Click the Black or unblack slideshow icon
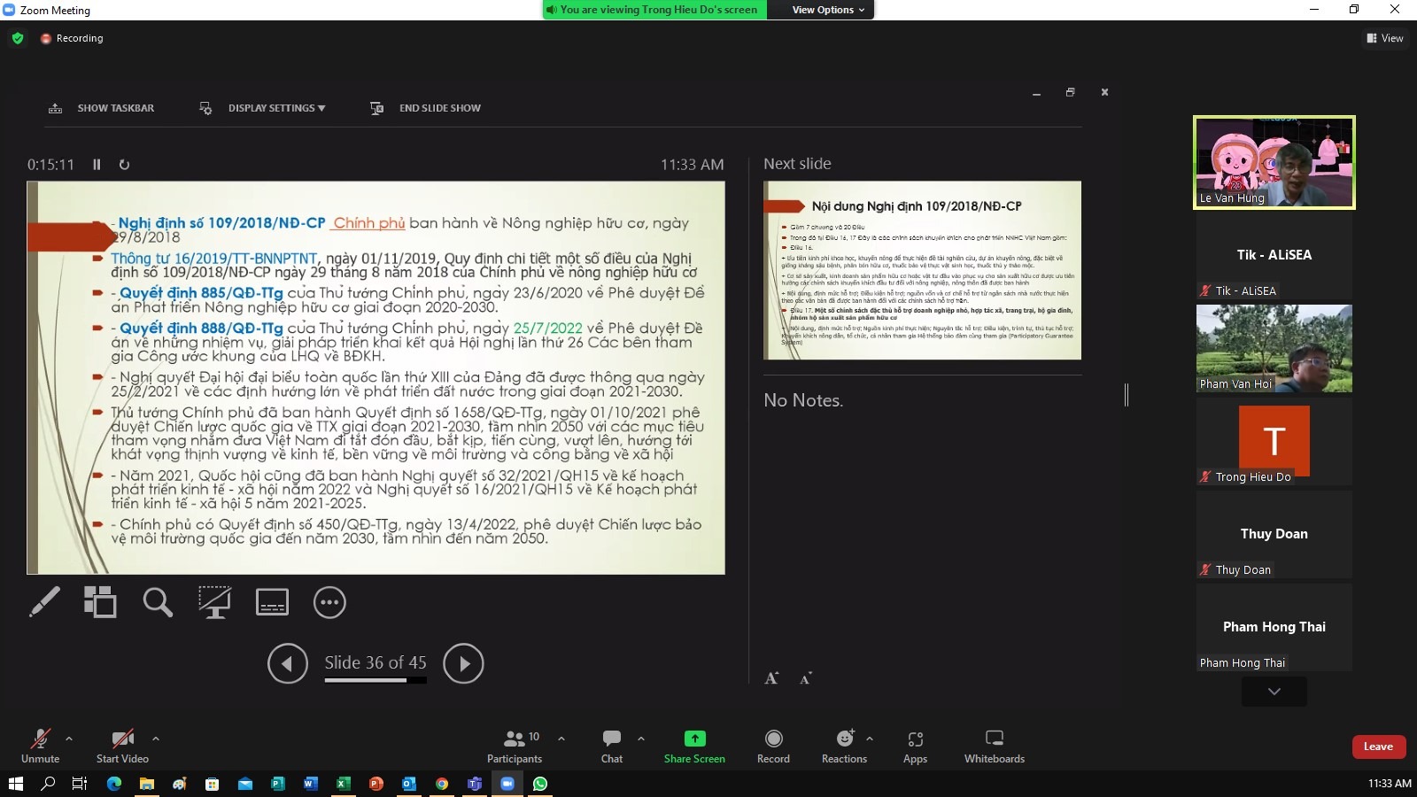The image size is (1417, 797). (x=214, y=602)
